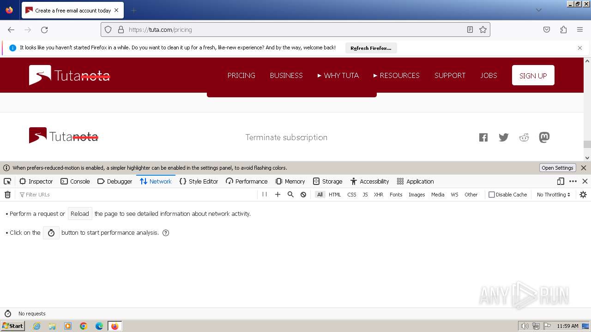Switch to the Console tab

(x=75, y=181)
